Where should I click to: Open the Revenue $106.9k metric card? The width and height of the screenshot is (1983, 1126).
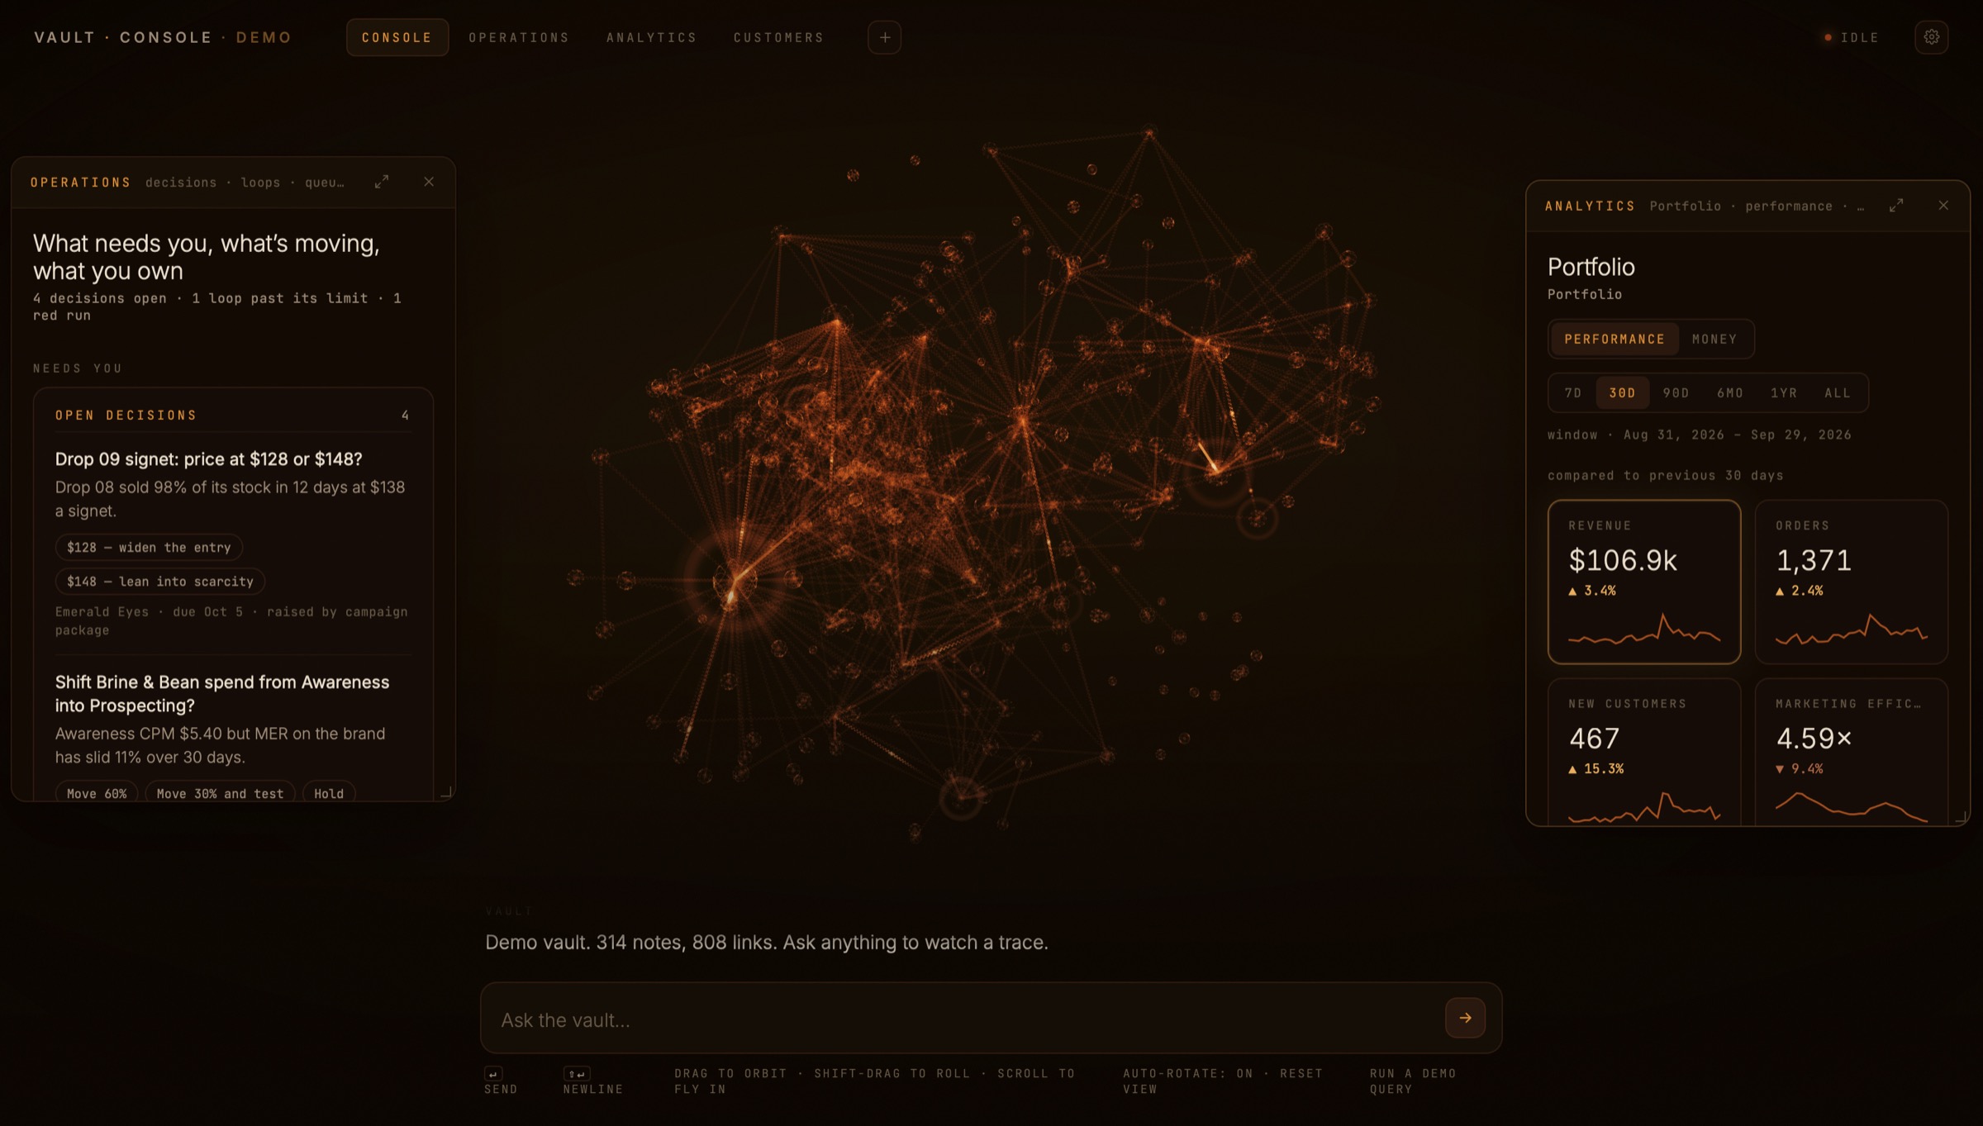(1644, 582)
